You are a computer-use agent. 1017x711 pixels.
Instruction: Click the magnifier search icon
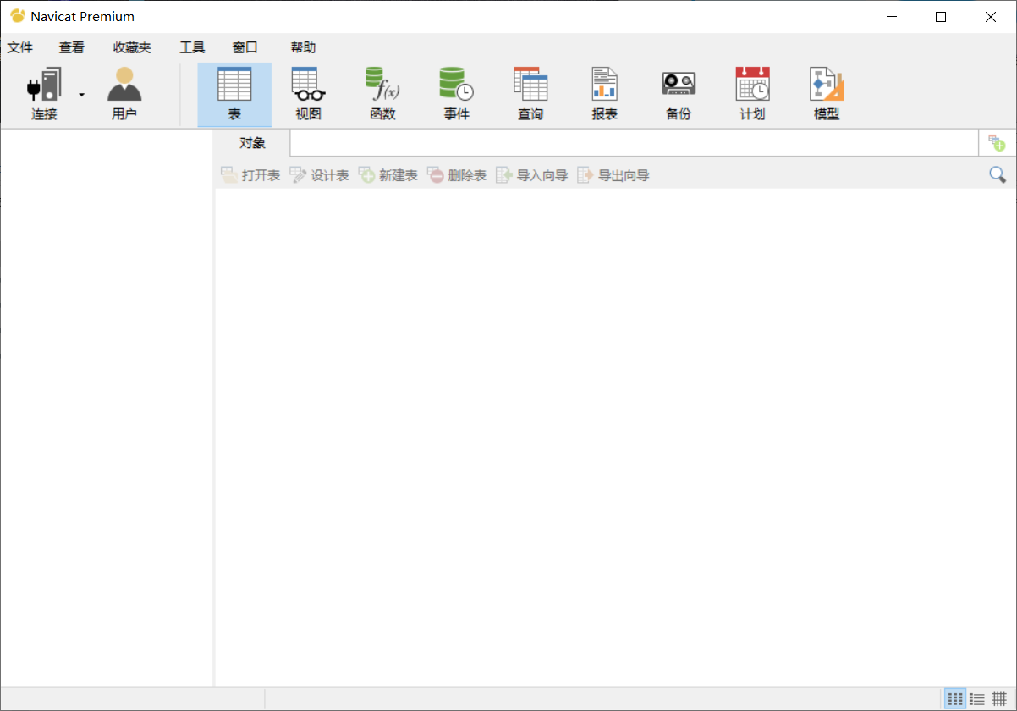[x=998, y=175]
